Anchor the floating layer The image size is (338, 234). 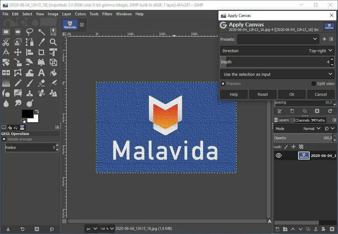tap(316, 229)
